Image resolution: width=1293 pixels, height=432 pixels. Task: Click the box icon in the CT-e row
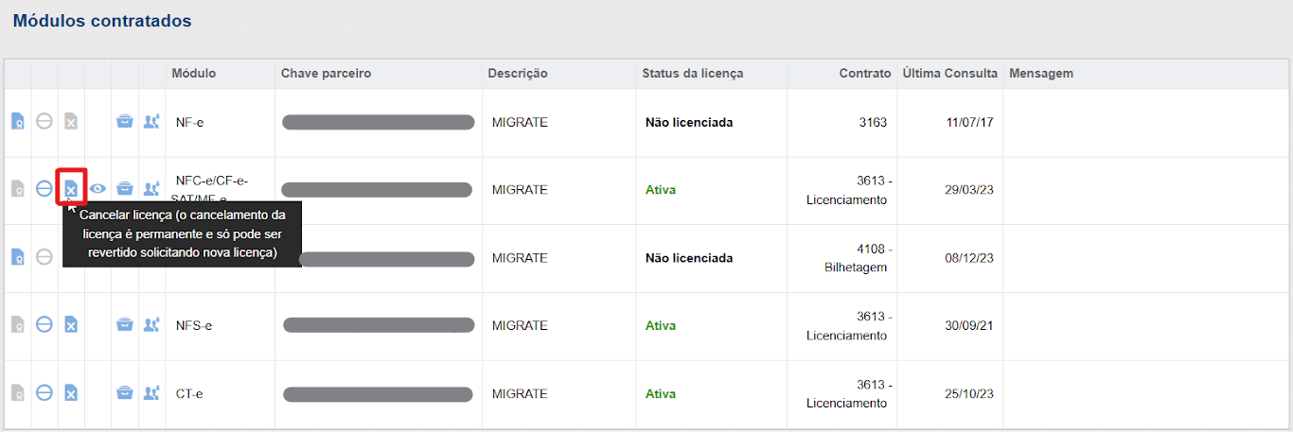click(x=124, y=393)
